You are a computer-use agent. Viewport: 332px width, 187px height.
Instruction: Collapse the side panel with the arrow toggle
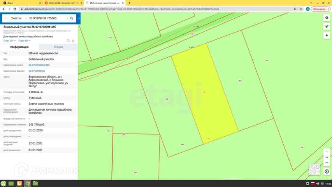click(x=79, y=18)
